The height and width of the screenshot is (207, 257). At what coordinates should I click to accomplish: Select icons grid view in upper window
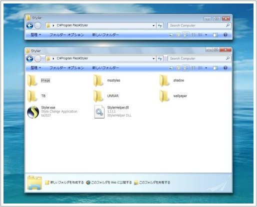(178, 35)
